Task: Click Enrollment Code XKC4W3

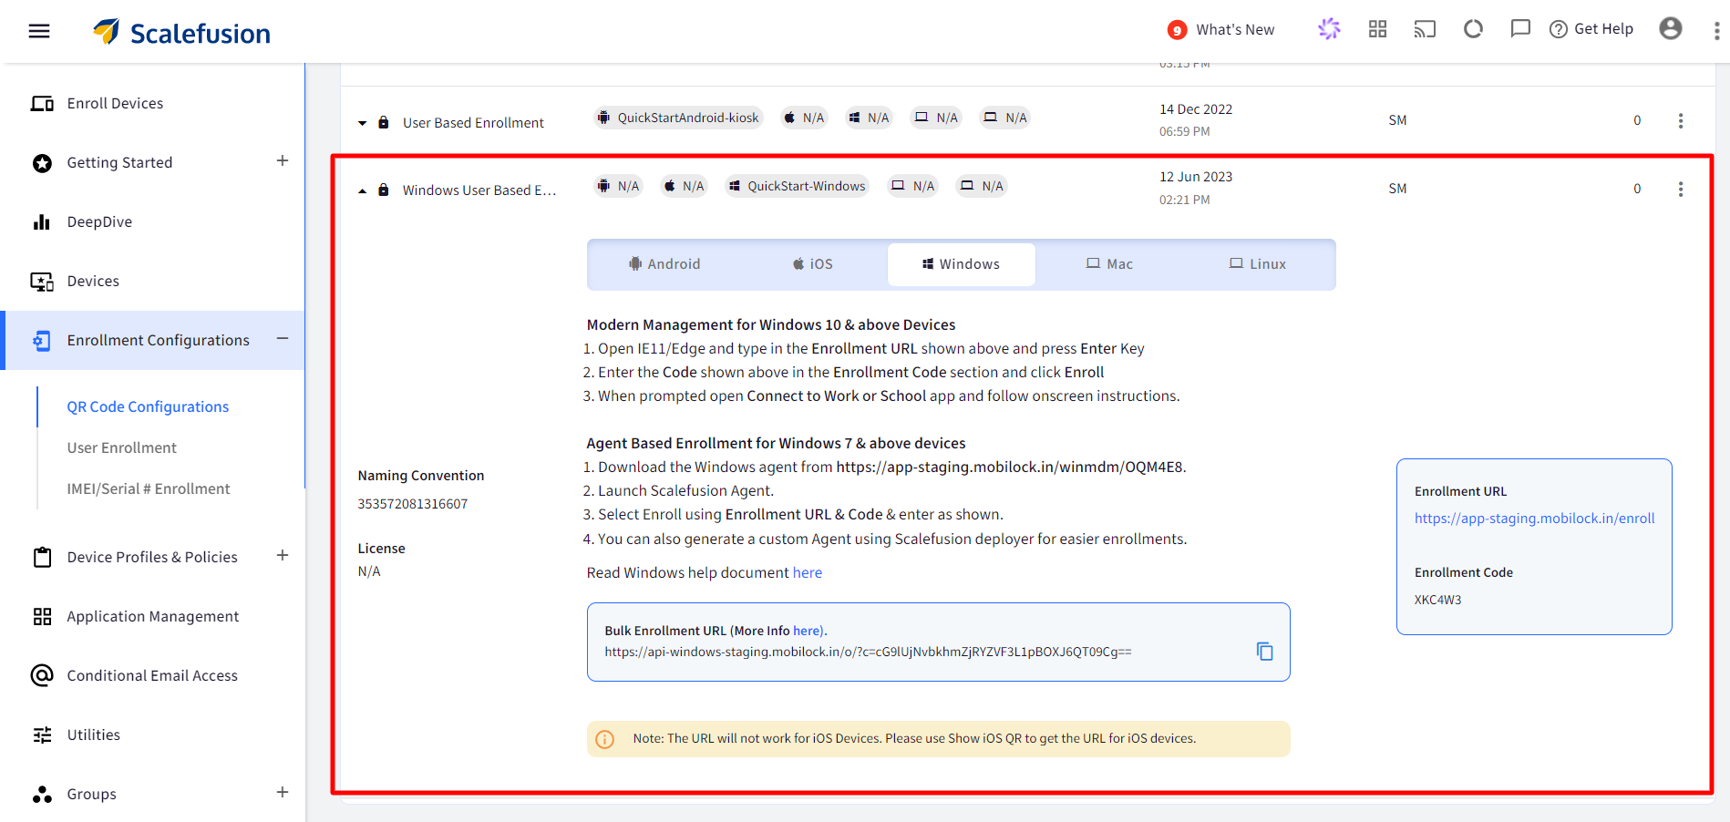Action: (1437, 600)
